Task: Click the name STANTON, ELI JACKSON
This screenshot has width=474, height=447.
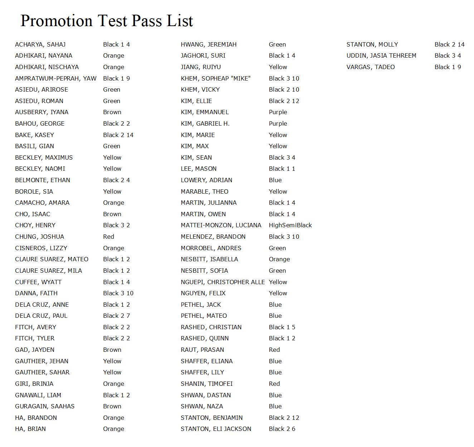Action: pos(216,429)
